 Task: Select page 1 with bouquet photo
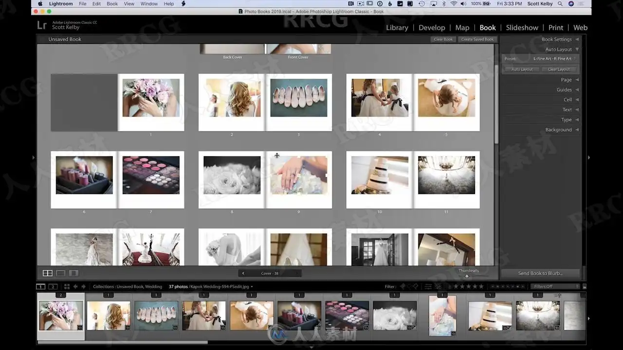[x=151, y=103]
